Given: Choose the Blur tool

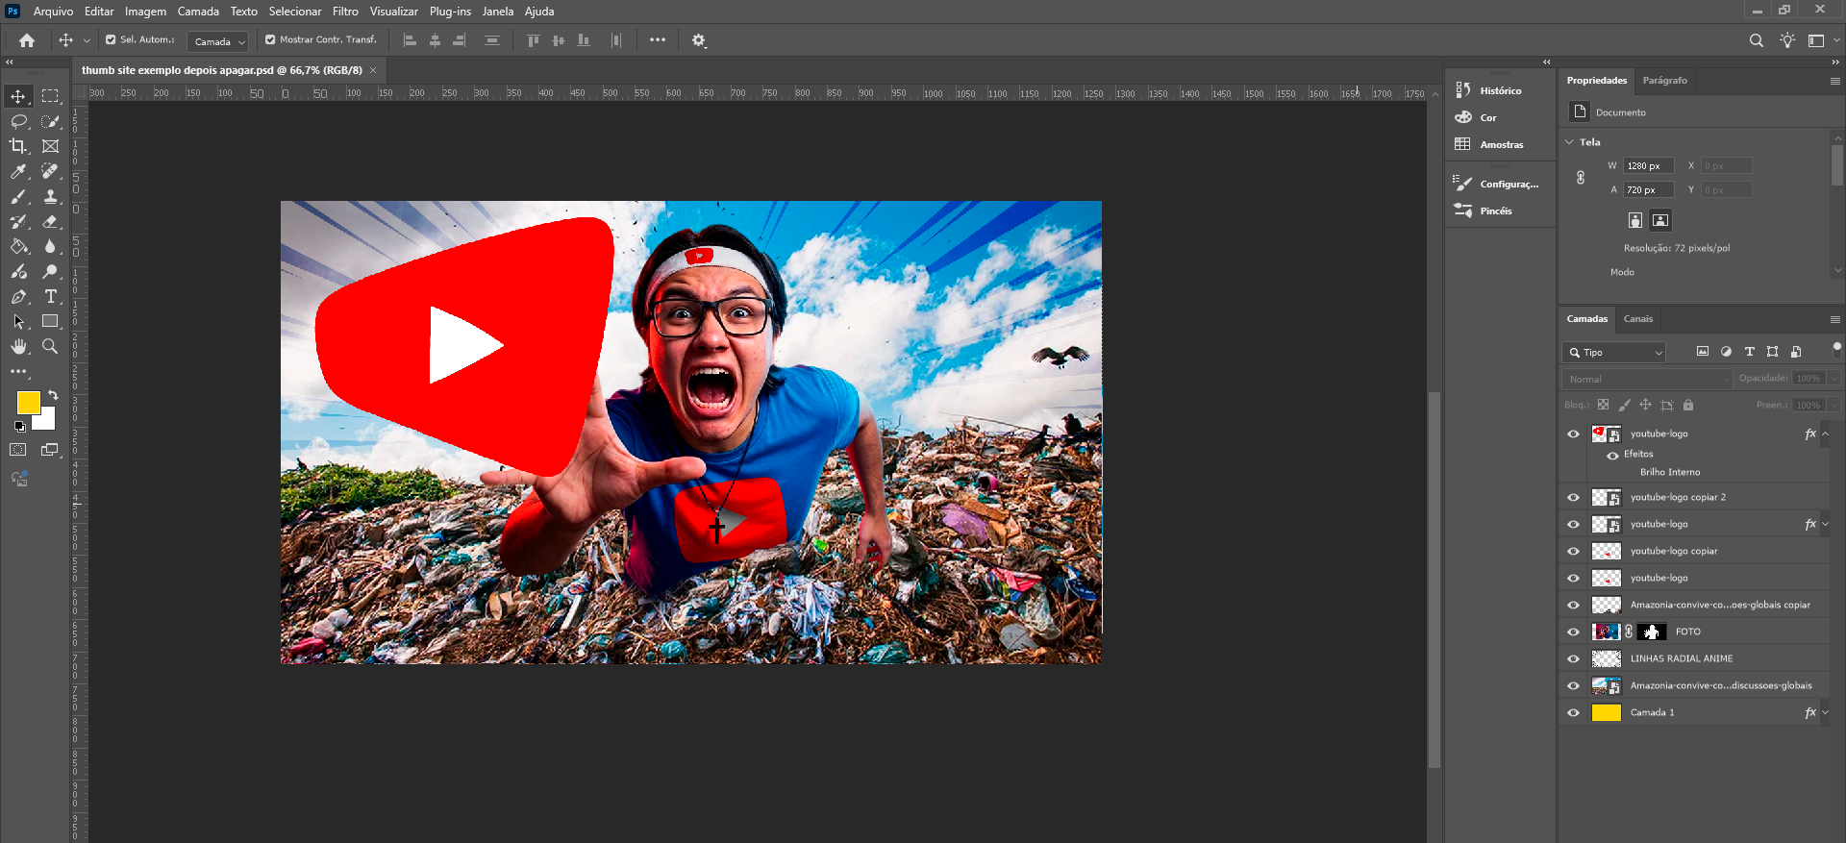Looking at the screenshot, I should (x=51, y=246).
